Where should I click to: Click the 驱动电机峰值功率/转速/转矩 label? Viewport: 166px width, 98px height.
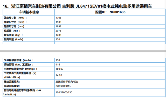click(22, 92)
